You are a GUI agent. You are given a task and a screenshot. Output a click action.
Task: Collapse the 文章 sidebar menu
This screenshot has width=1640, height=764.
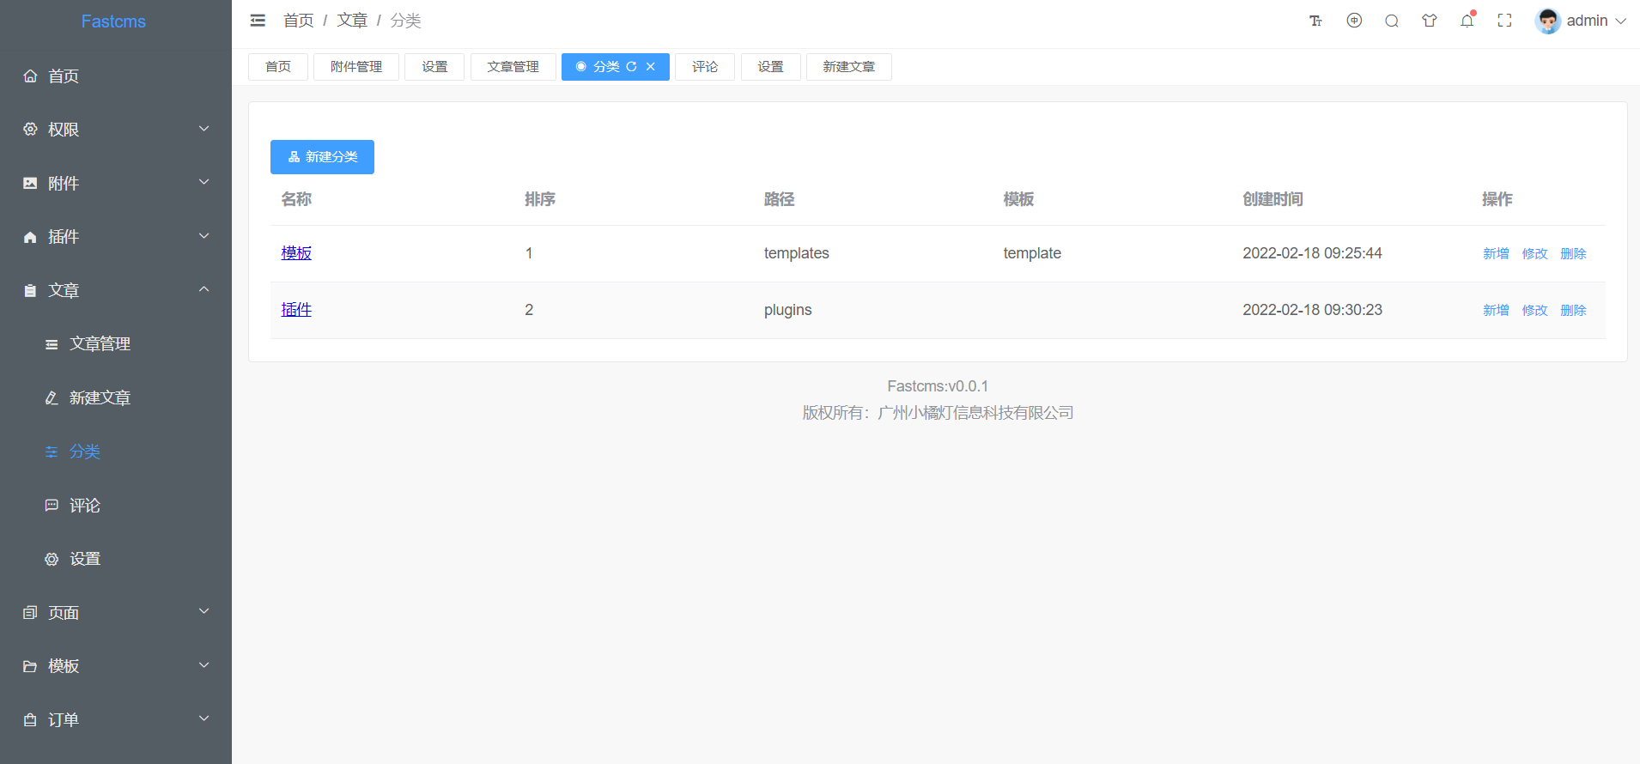click(x=116, y=290)
